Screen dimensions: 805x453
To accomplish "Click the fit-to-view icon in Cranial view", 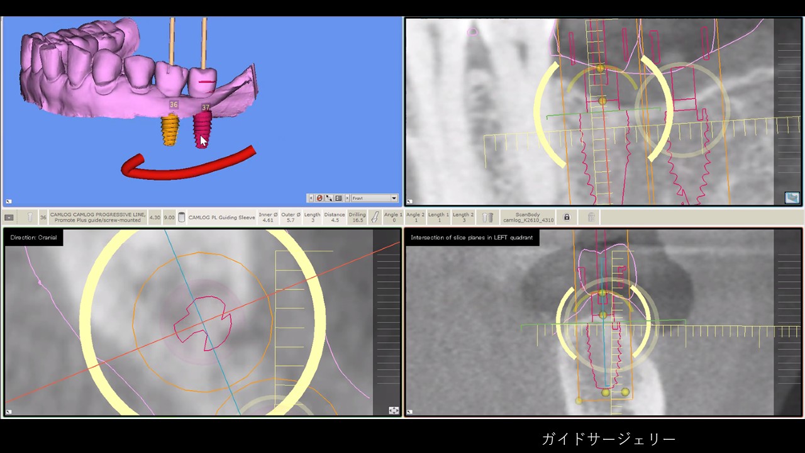I will pos(394,410).
